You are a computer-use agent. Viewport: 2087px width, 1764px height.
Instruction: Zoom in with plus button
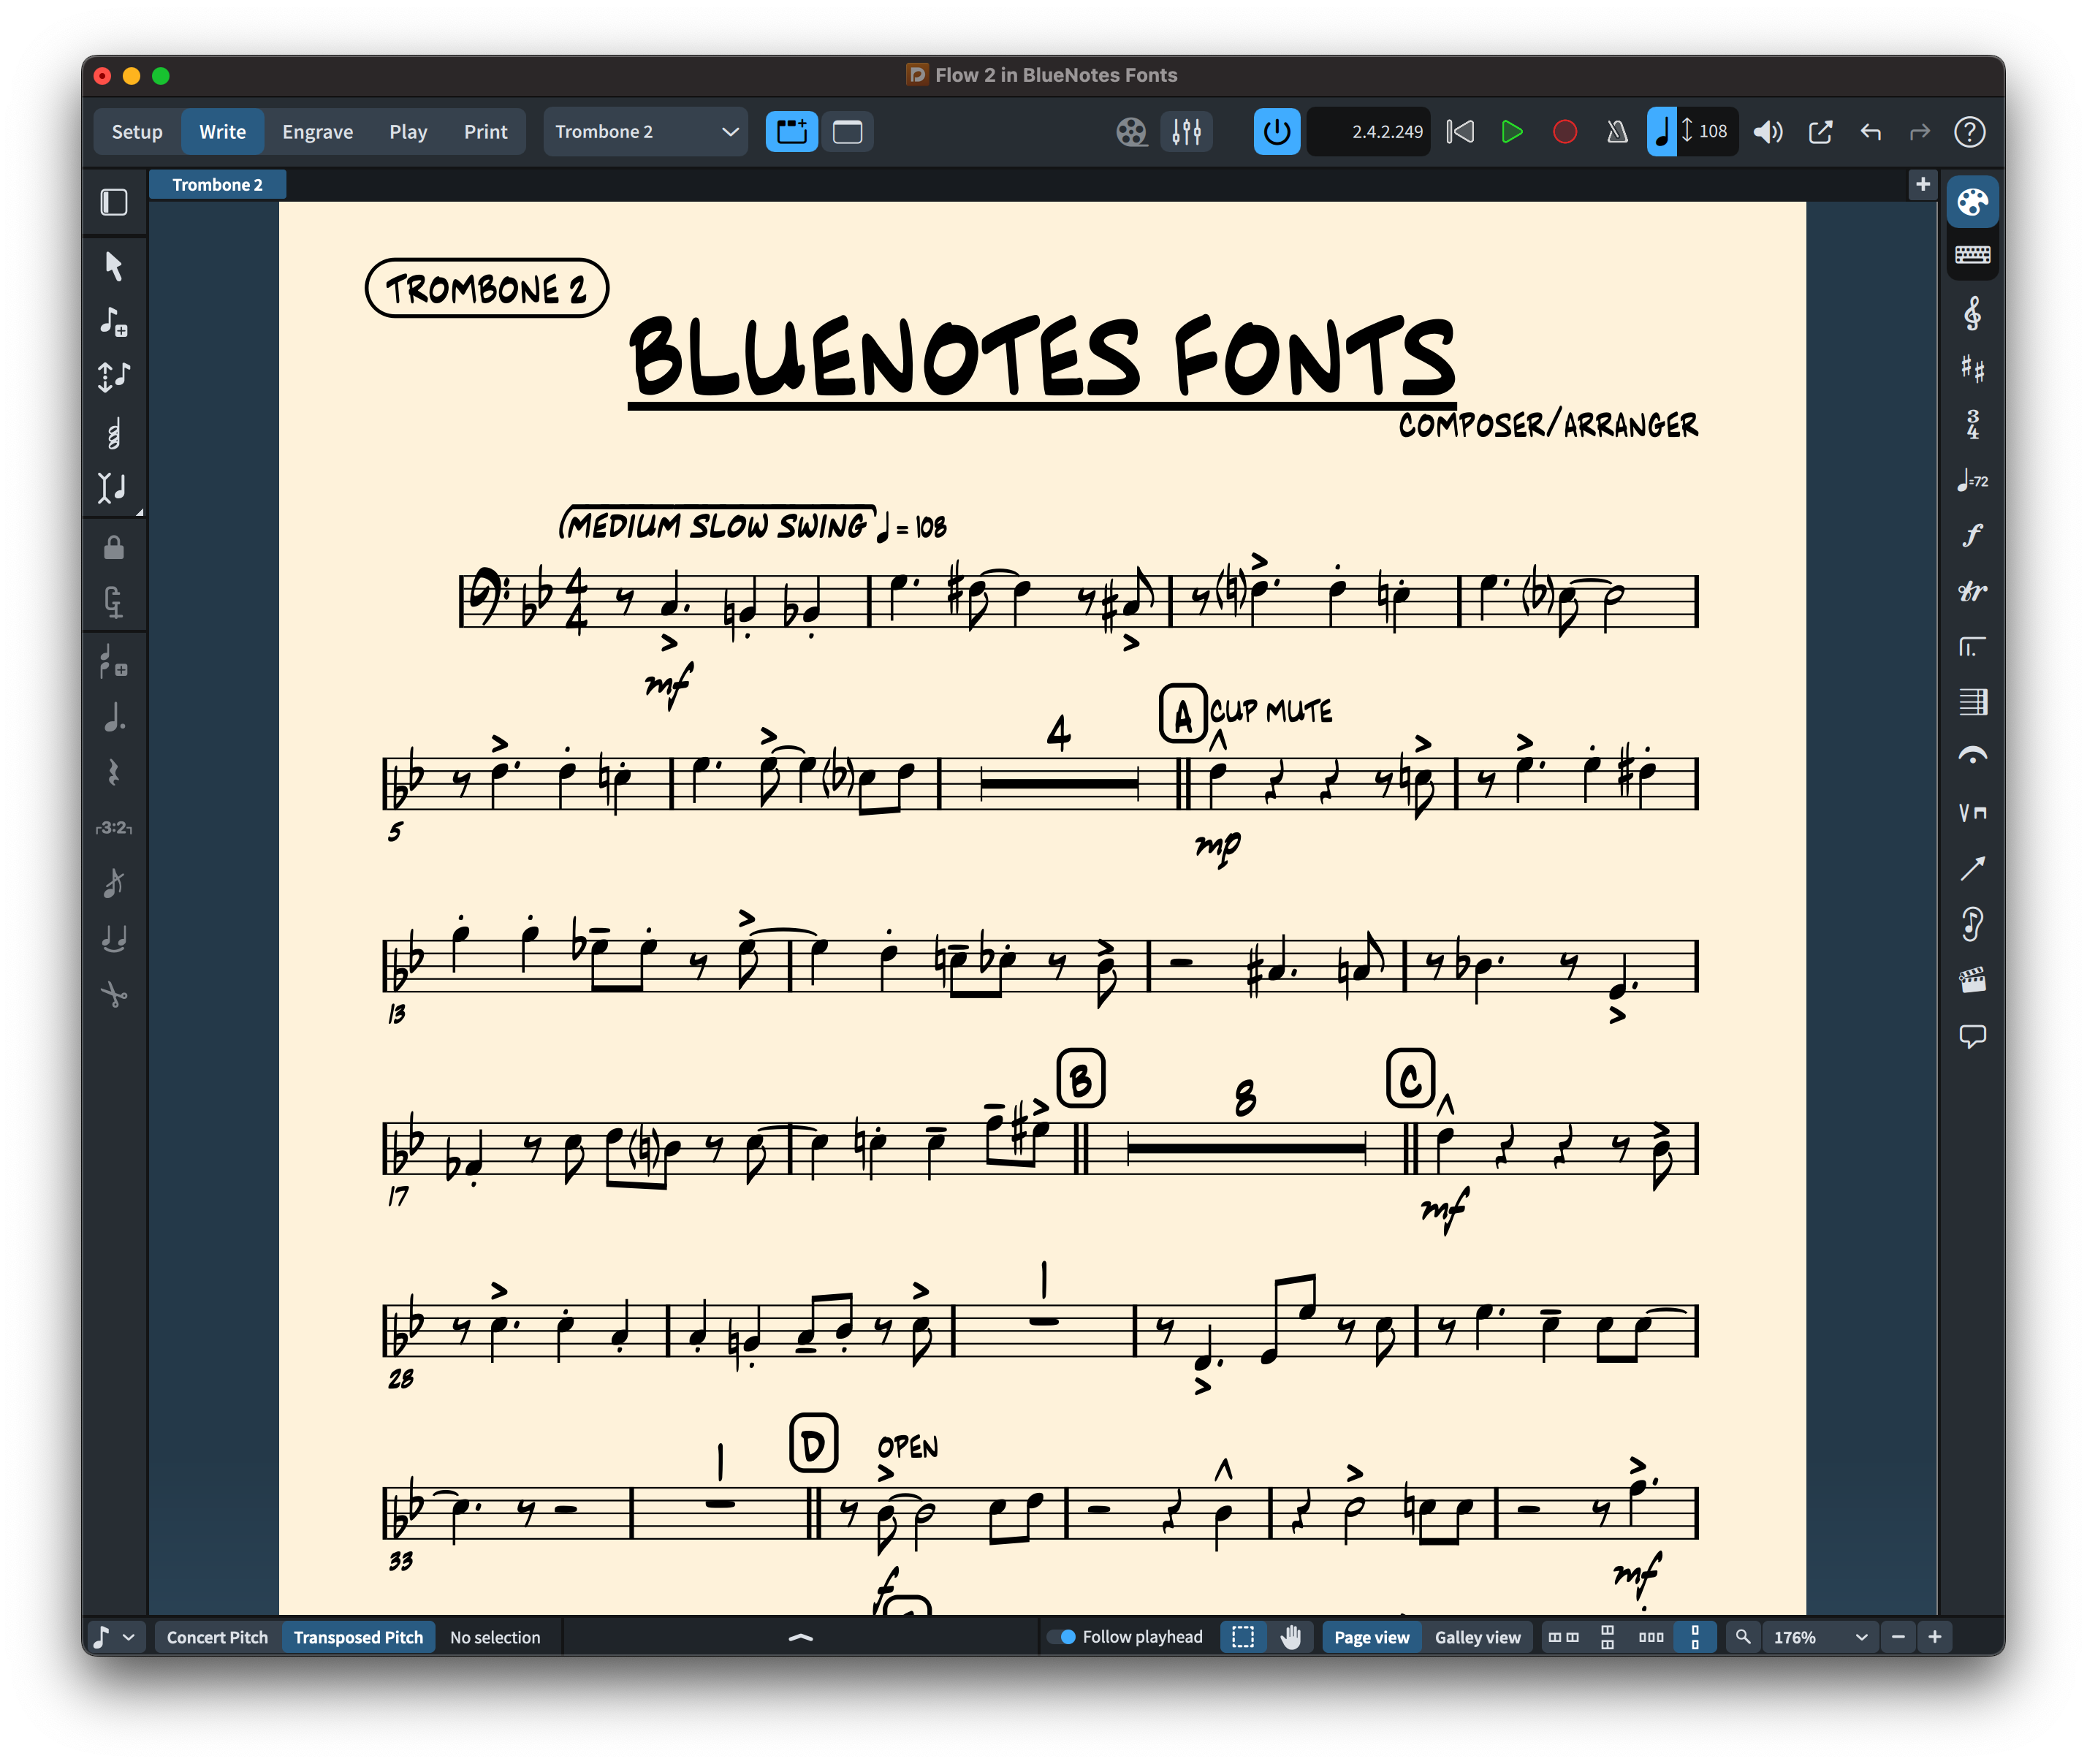pos(1934,1637)
